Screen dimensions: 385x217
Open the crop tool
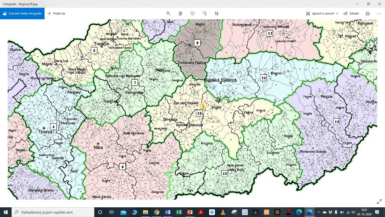click(x=217, y=14)
